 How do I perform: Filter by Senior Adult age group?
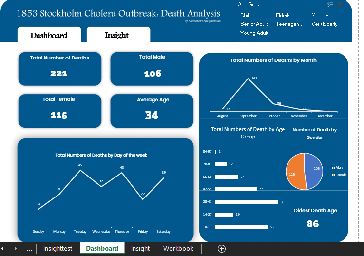pyautogui.click(x=254, y=24)
